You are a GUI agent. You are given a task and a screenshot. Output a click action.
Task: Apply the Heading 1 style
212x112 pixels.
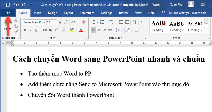click(x=159, y=26)
